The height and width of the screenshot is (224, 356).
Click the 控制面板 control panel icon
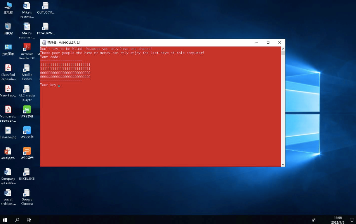[8, 48]
